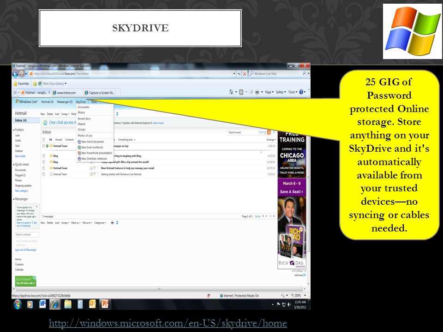
Task: Open windows.microsoft.com skydrive home link
Action: point(168,323)
